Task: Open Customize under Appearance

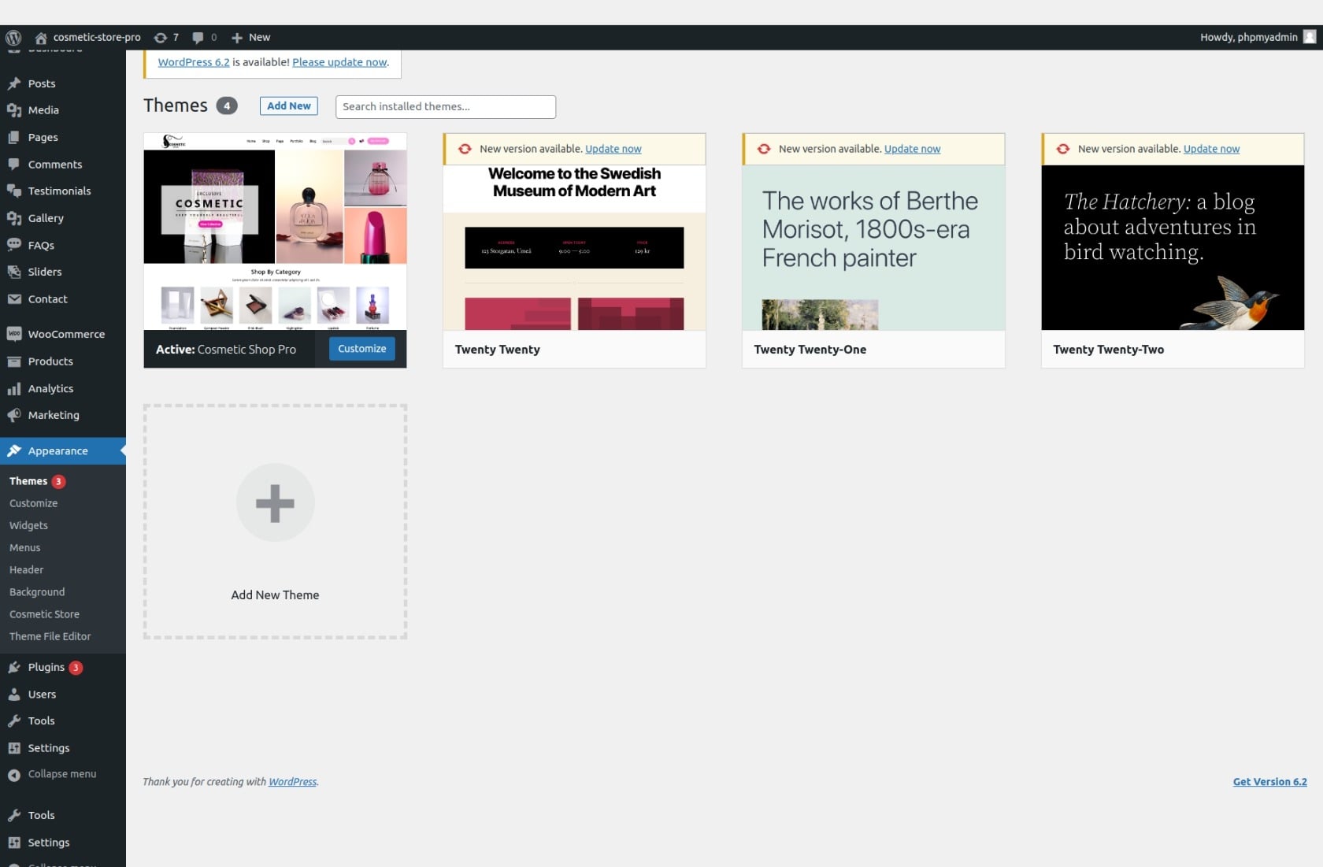Action: point(33,503)
